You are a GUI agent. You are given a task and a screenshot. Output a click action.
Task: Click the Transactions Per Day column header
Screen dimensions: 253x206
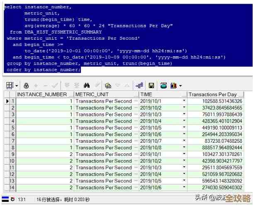click(216, 94)
